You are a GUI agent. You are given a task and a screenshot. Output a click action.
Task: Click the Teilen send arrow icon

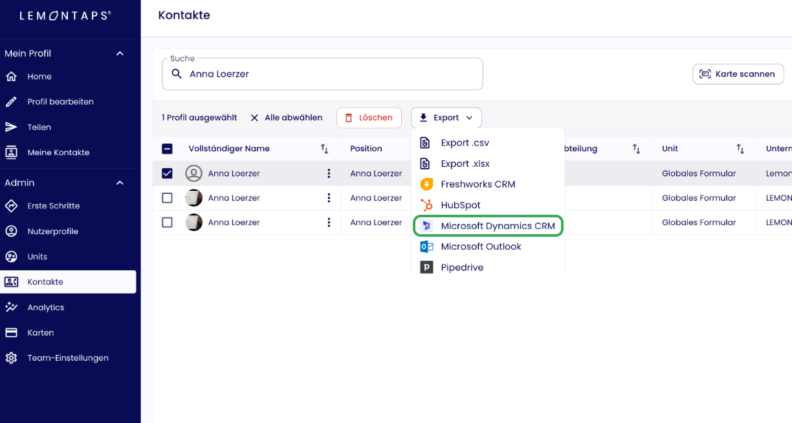pos(11,127)
